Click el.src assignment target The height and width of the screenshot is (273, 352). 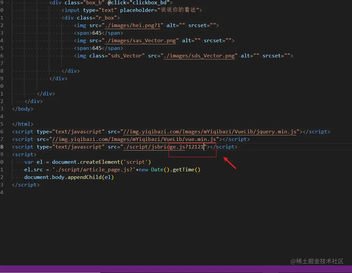click(33, 170)
